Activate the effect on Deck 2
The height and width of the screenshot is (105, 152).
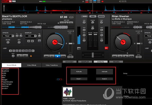tap(105, 72)
